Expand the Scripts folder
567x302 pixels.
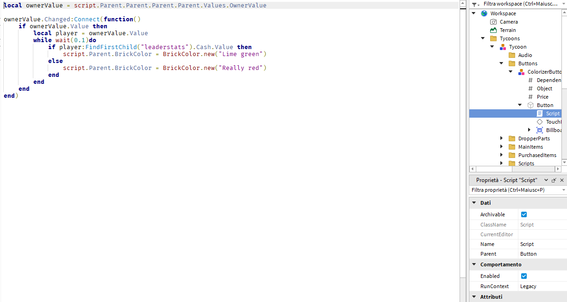(501, 163)
